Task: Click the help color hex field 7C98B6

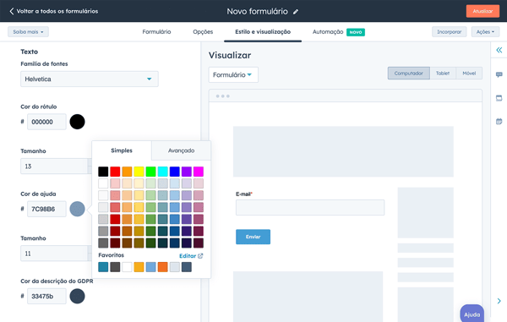Action: pyautogui.click(x=46, y=209)
